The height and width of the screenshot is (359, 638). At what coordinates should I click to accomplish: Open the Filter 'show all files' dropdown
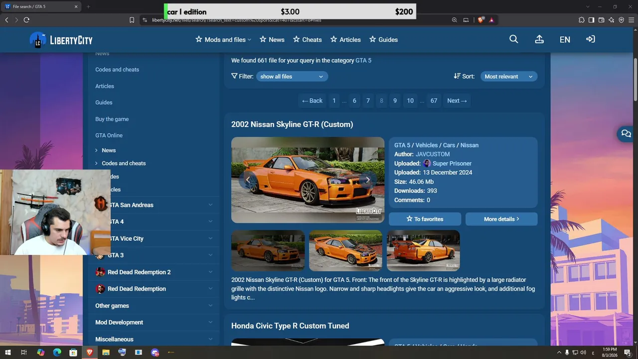click(x=292, y=76)
